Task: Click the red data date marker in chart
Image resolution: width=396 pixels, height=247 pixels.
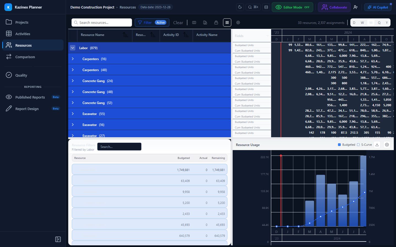Action: 281,156
